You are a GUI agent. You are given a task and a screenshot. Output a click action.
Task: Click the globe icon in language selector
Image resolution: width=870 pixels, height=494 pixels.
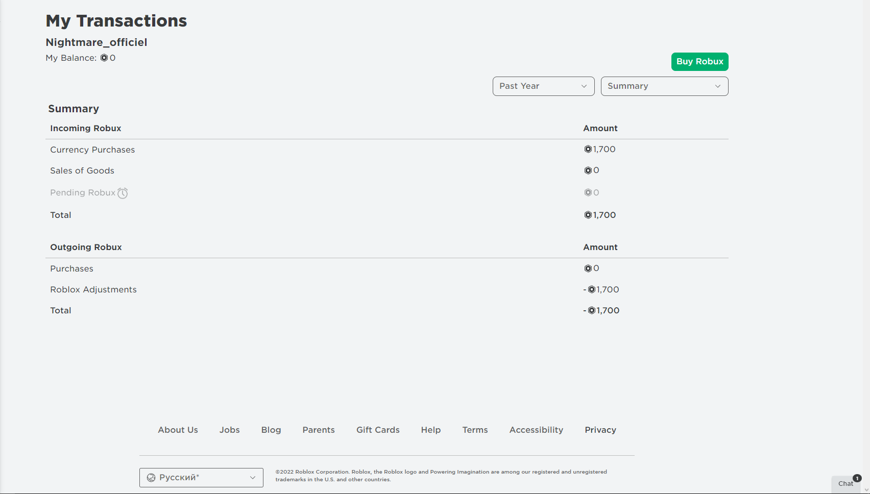pos(151,478)
